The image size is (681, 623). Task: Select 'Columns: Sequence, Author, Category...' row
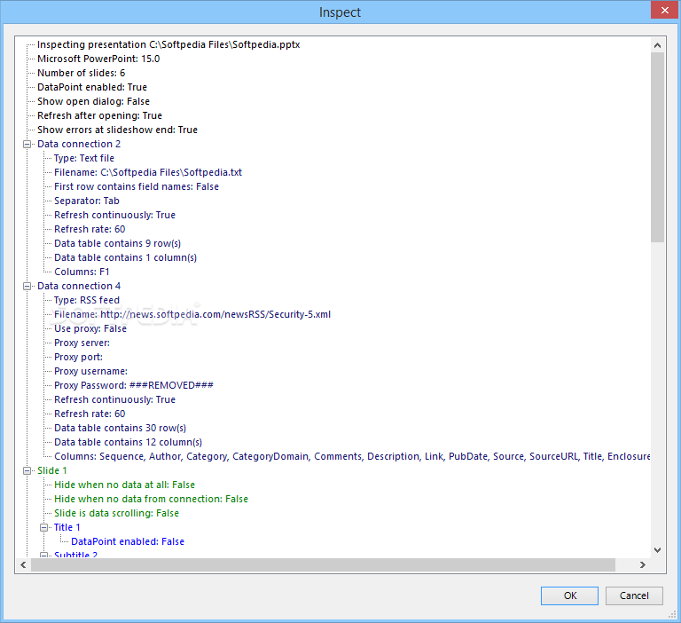pyautogui.click(x=352, y=456)
